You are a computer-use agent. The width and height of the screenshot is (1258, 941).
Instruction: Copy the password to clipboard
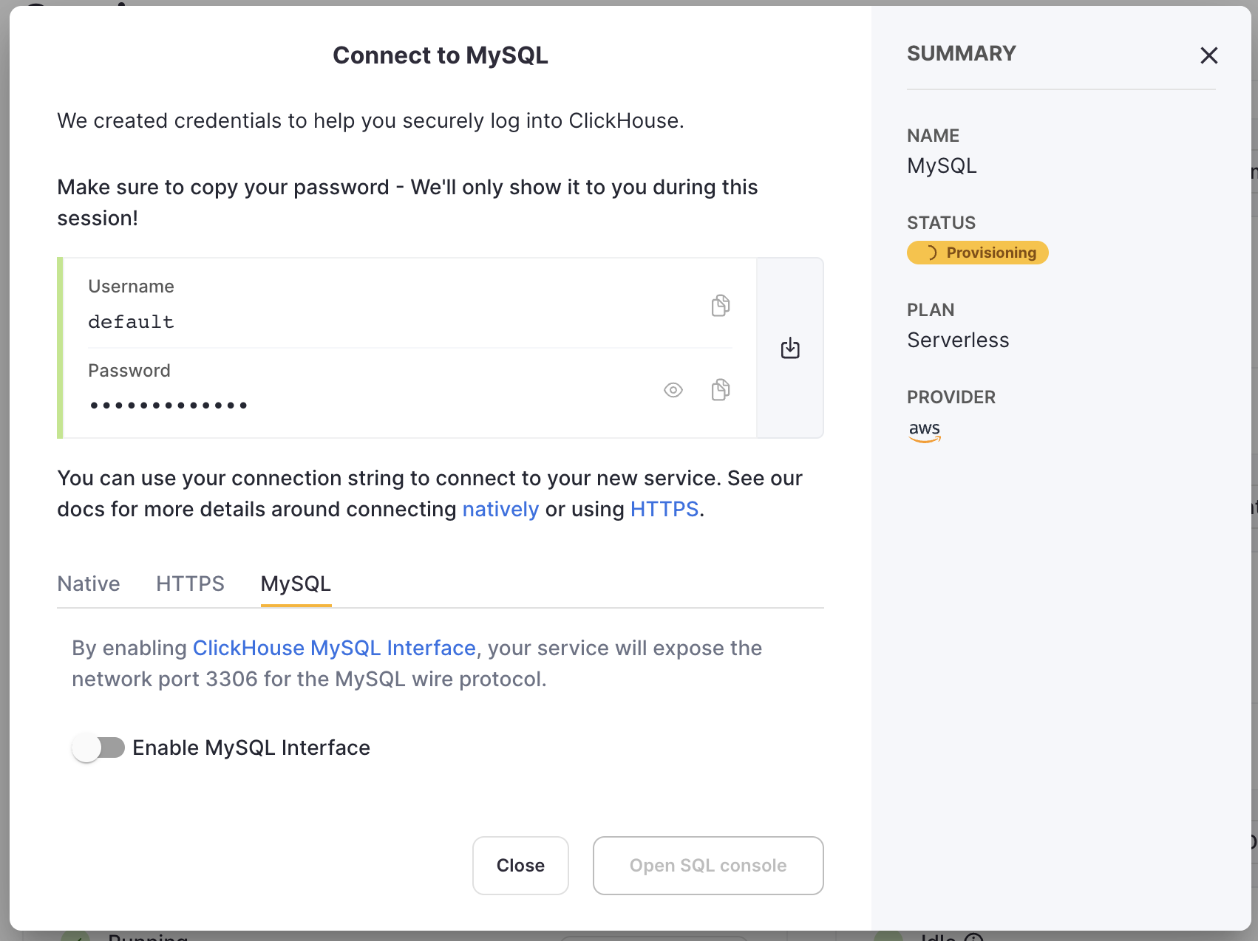[721, 389]
